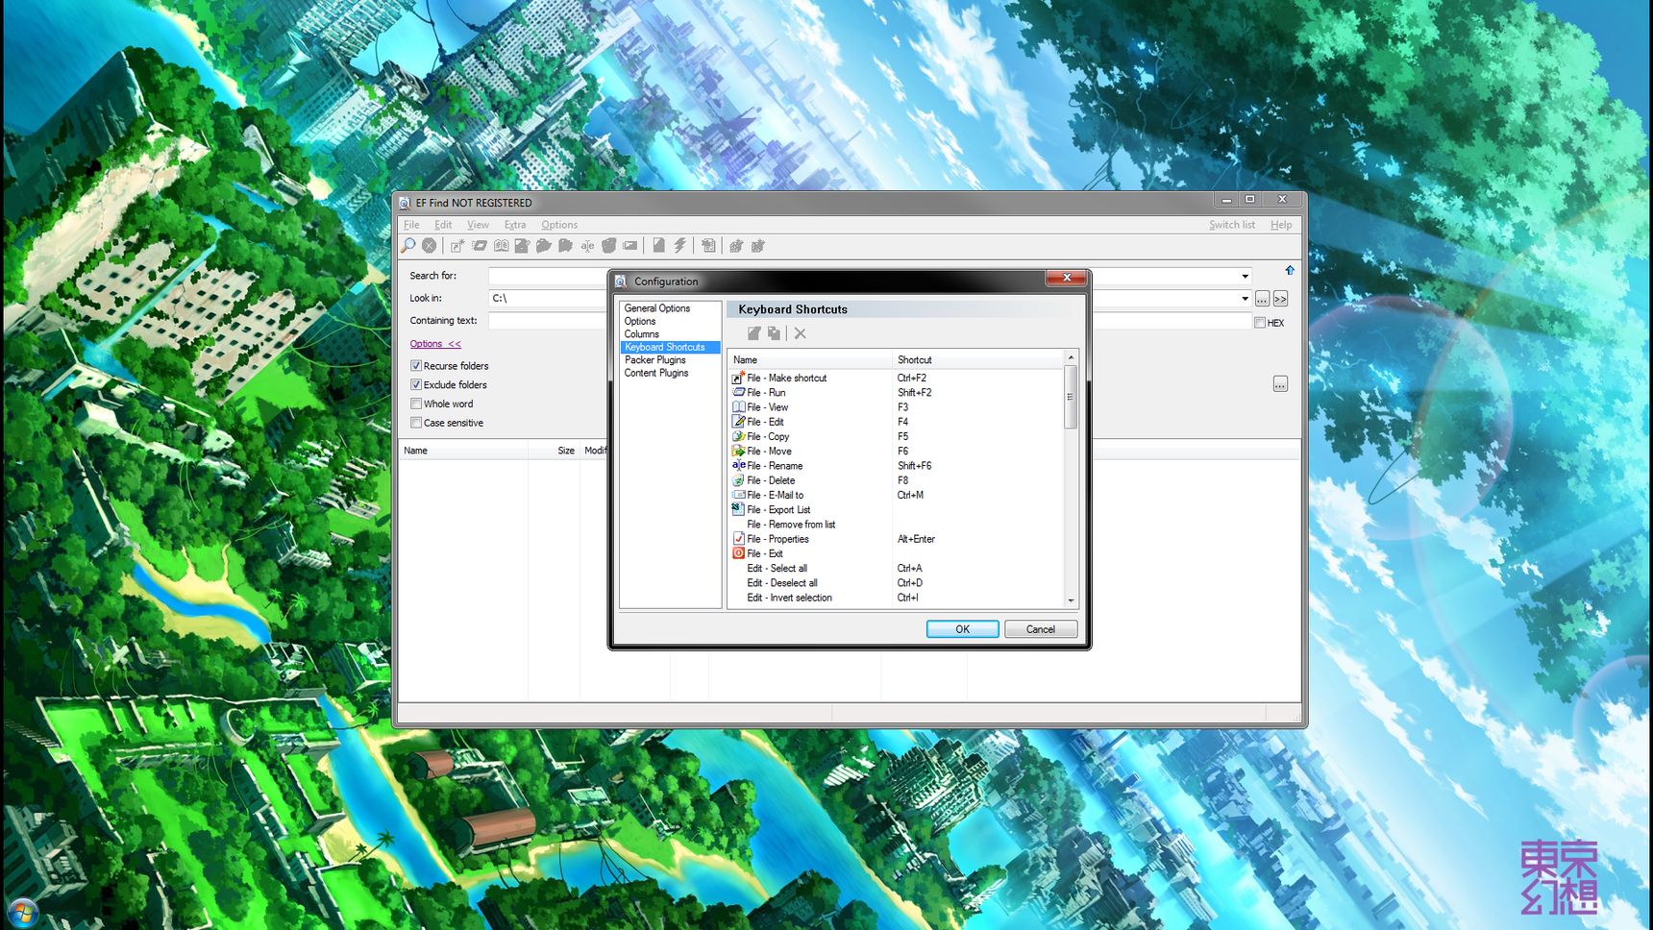Click the E-Mail to toolbar icon
Image resolution: width=1653 pixels, height=930 pixels.
coord(630,246)
